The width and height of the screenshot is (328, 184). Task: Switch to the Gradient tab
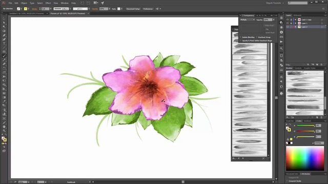[307, 121]
